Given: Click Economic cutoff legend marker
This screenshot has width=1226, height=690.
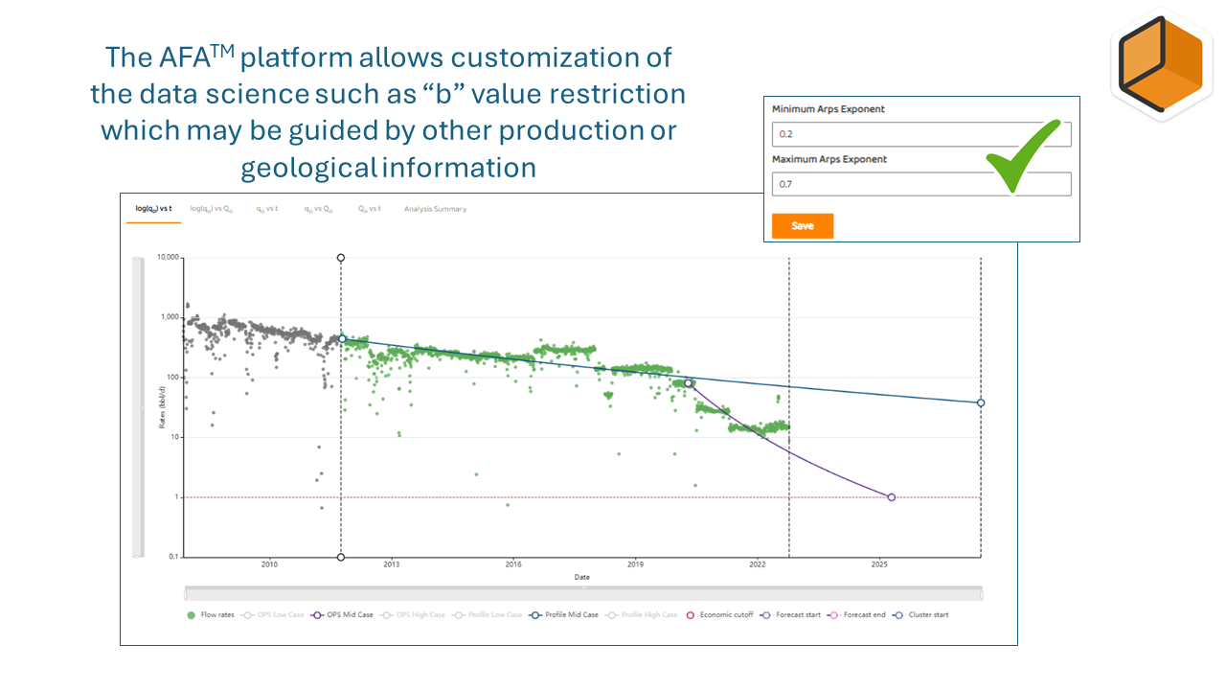Looking at the screenshot, I should pyautogui.click(x=690, y=614).
